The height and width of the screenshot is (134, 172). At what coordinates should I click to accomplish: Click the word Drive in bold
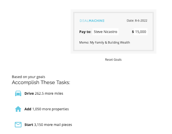click(x=29, y=93)
